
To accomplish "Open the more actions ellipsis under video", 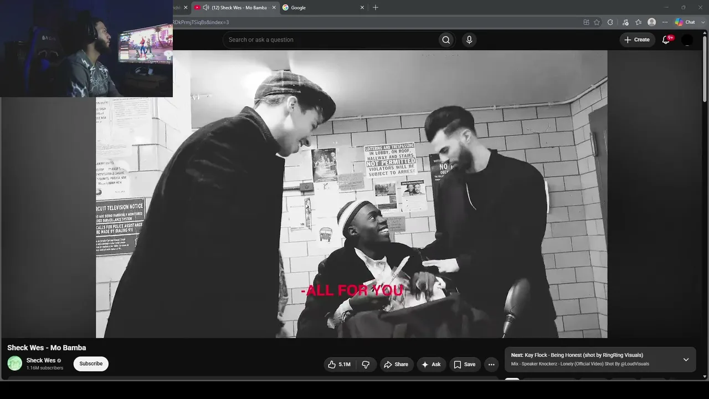I will coord(491,364).
